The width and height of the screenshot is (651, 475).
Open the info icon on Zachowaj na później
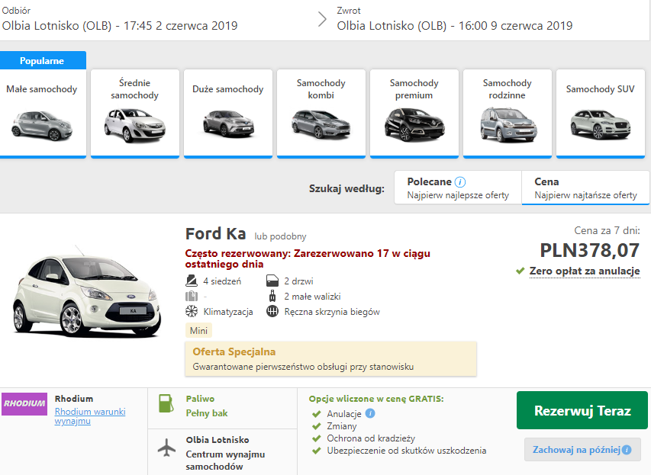click(627, 450)
